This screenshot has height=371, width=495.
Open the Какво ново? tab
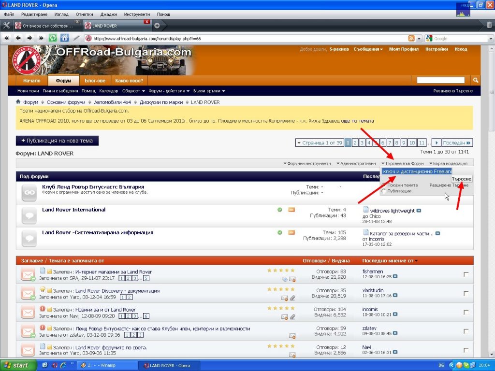[129, 81]
